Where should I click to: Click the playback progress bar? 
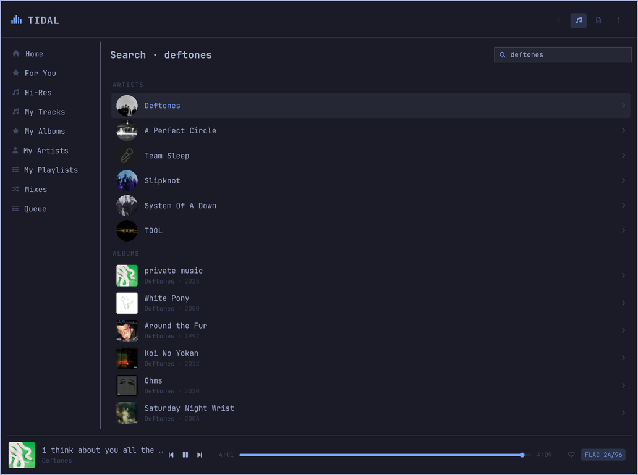coord(385,455)
